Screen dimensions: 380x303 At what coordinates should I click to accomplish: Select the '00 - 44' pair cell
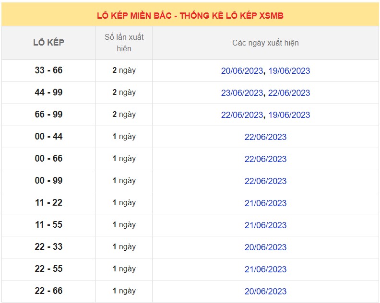coord(49,136)
